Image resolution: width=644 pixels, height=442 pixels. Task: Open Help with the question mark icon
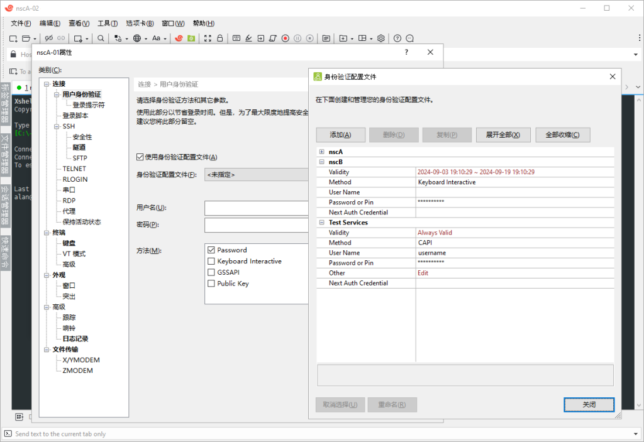[398, 38]
